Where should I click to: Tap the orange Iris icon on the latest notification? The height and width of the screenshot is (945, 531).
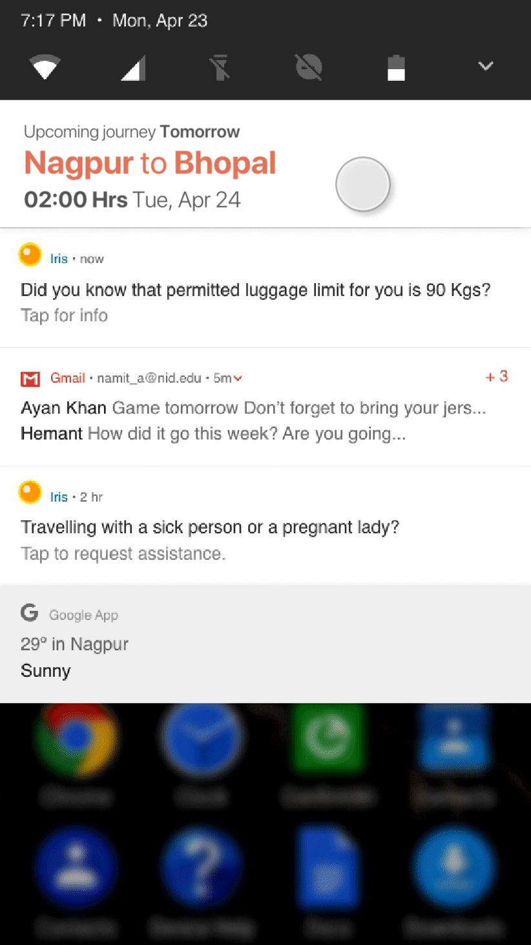coord(30,255)
